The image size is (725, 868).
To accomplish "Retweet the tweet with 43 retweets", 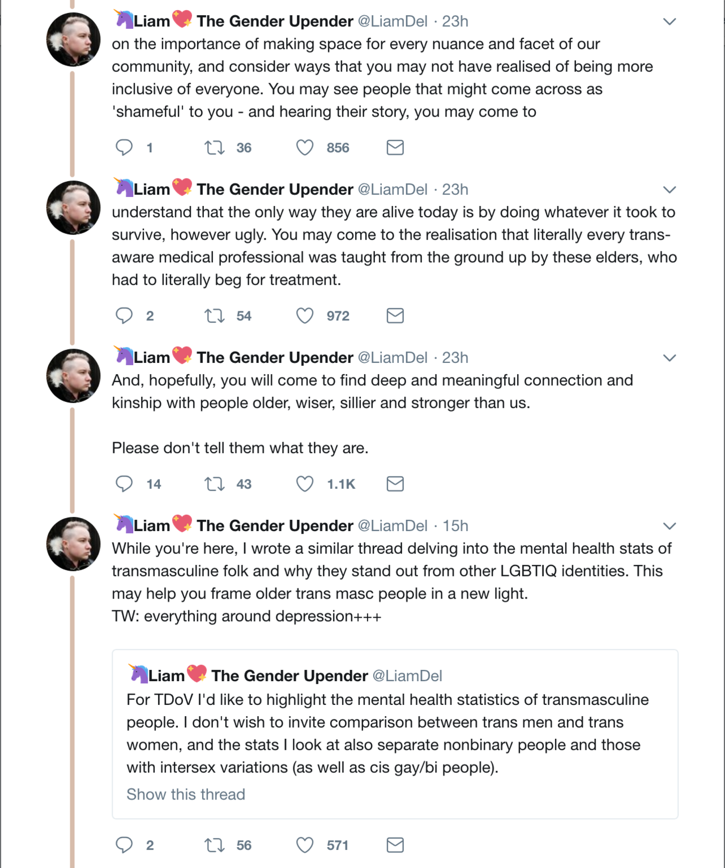I will (215, 484).
